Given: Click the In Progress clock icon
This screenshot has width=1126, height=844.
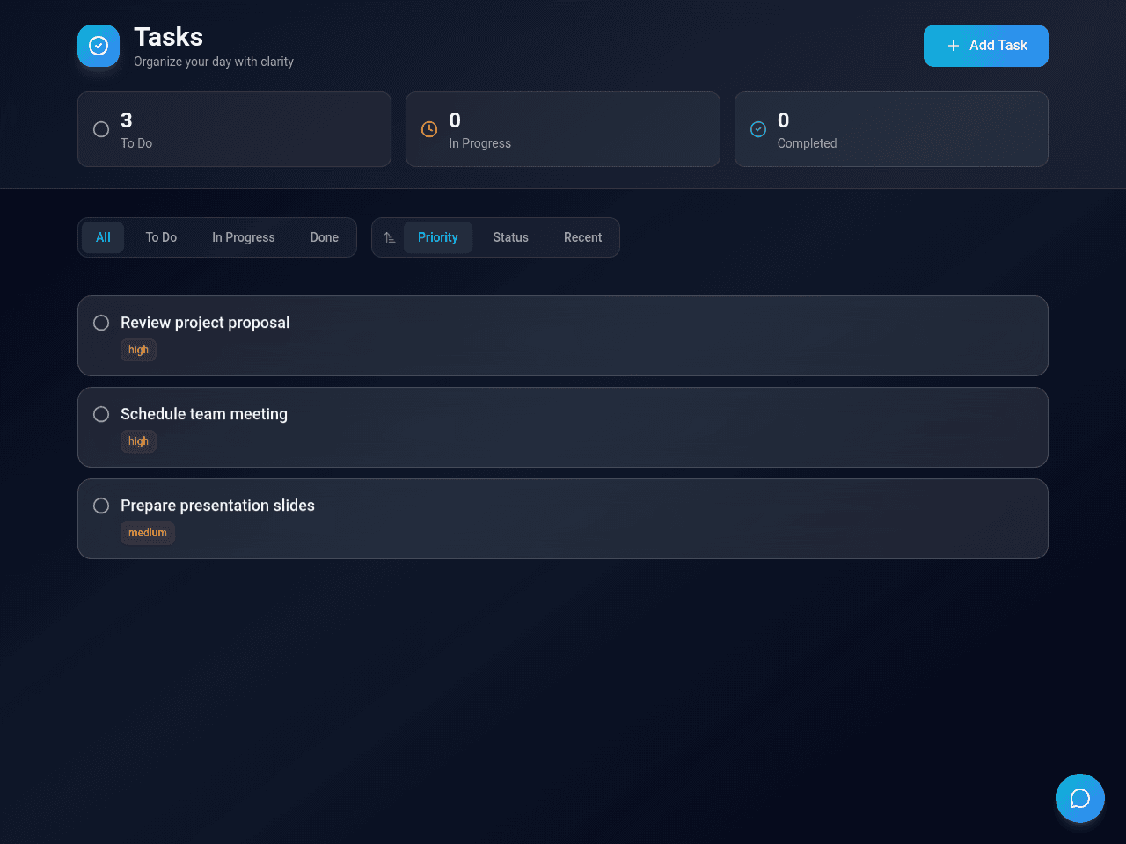Looking at the screenshot, I should pyautogui.click(x=429, y=129).
